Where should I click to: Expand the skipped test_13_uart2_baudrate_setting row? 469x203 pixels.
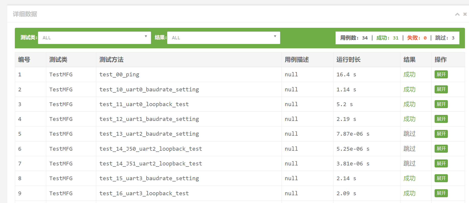pos(441,134)
